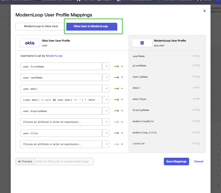Click empty attribute field for modernloopRole
This screenshot has width=221, height=193.
[61, 122]
